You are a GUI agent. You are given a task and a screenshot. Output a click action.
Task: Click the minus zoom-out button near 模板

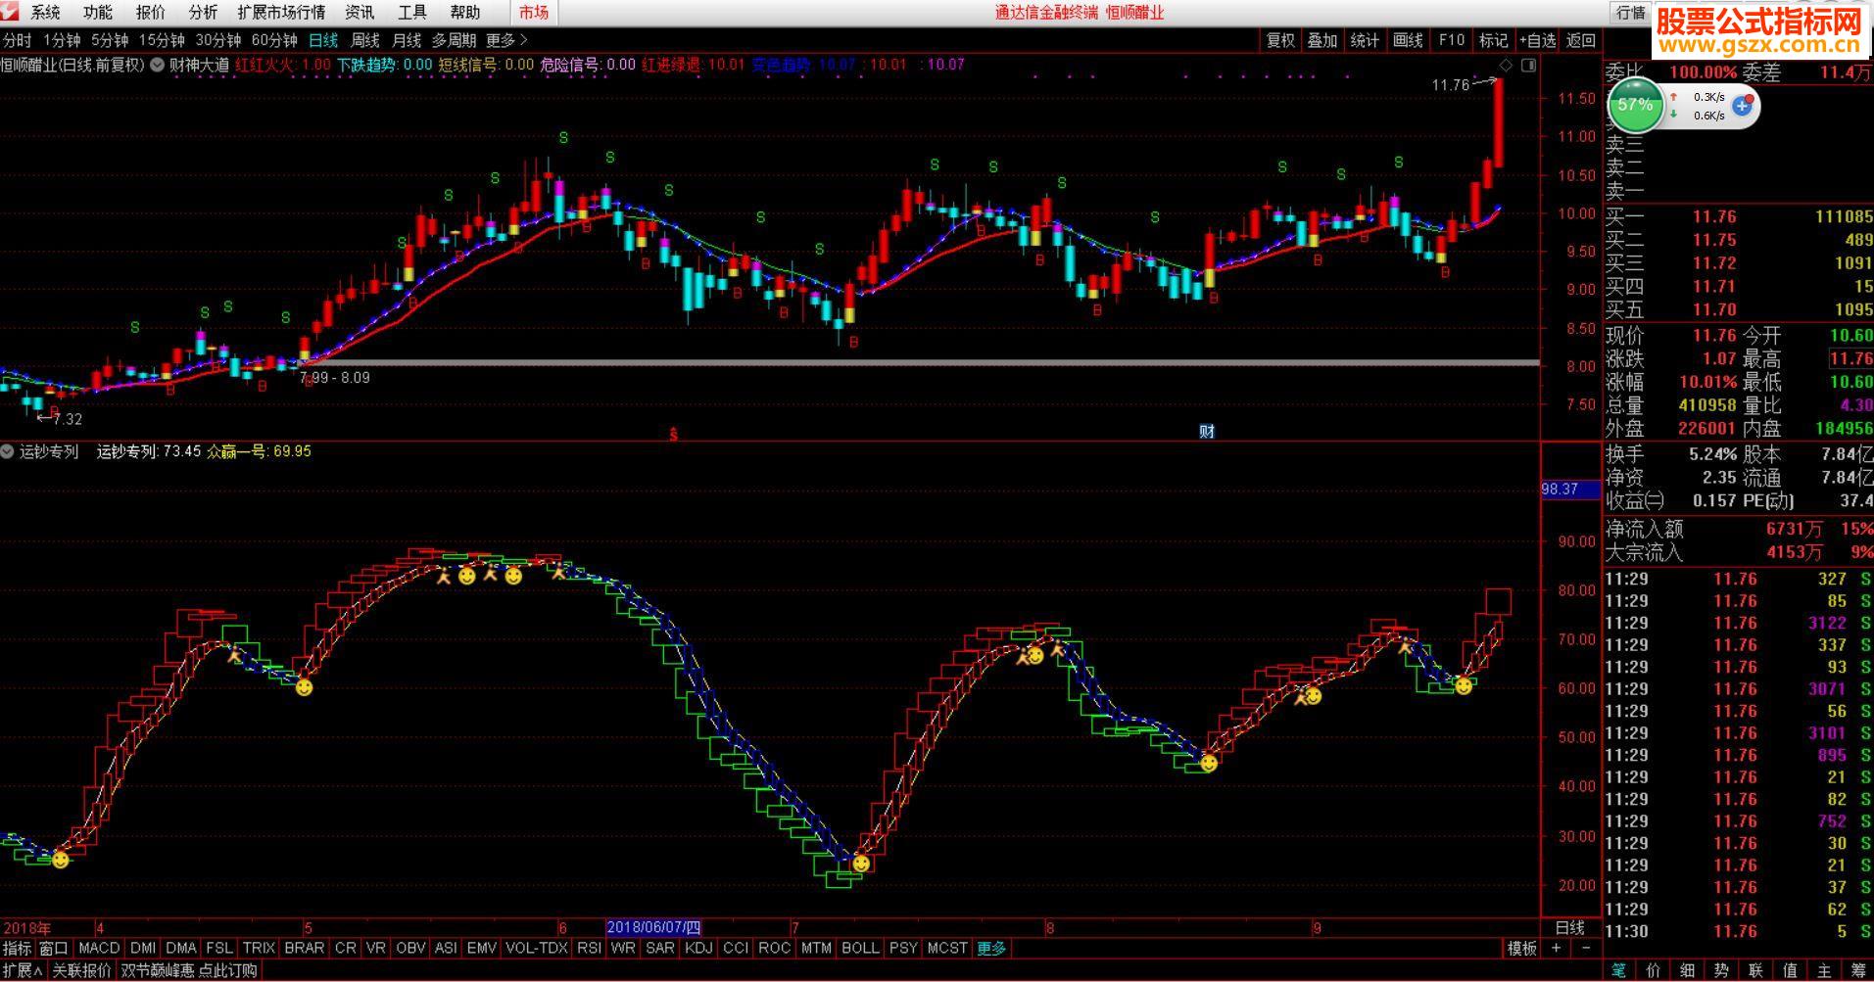point(1586,948)
